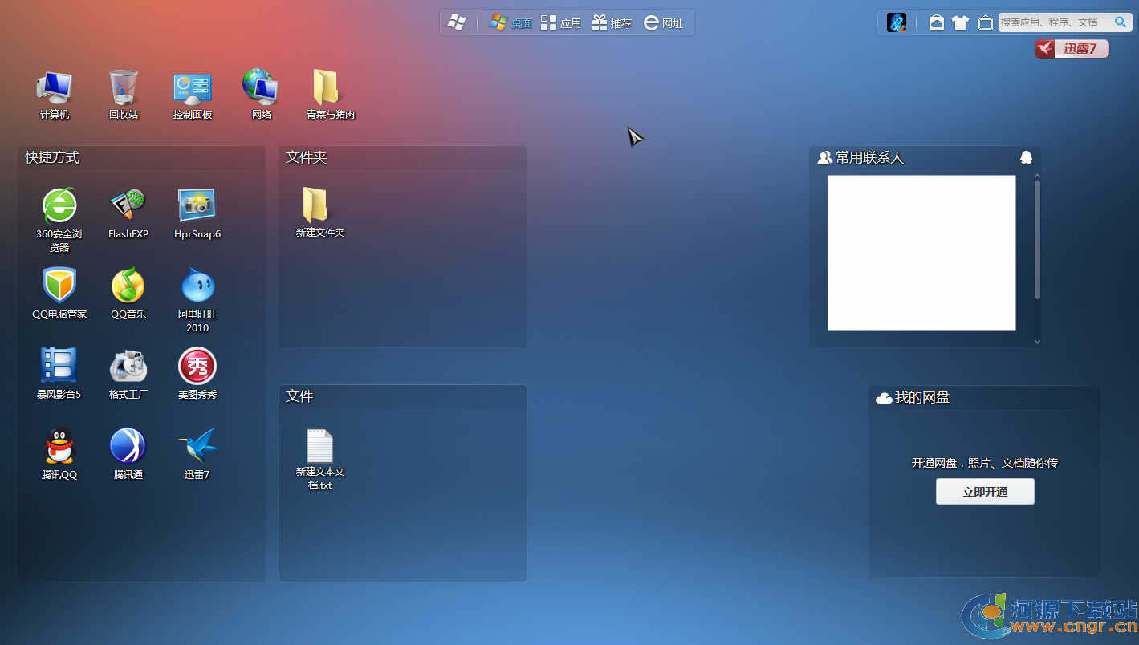Open 美图秀秀 photo editor

tap(197, 367)
